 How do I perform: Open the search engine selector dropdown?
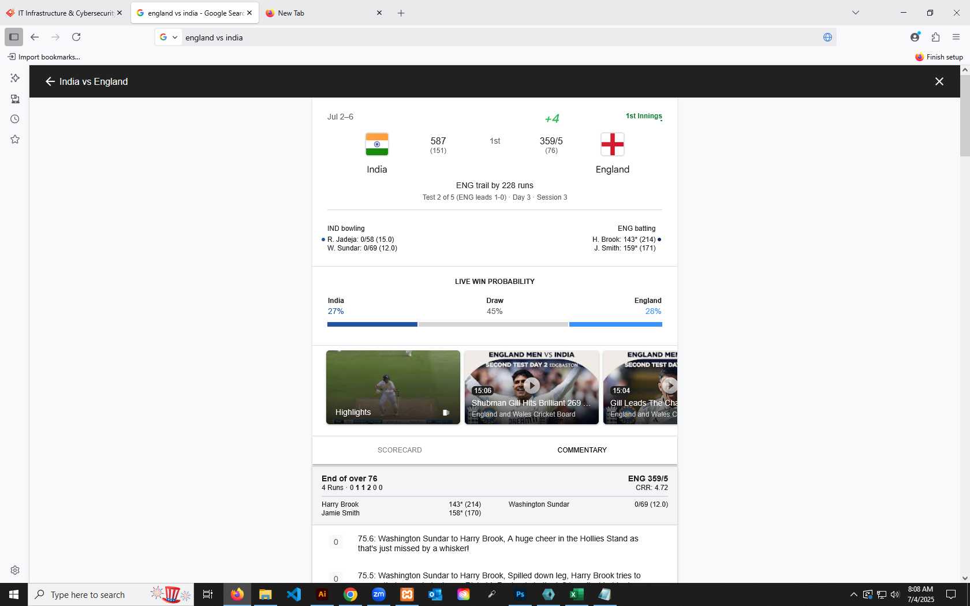(169, 37)
